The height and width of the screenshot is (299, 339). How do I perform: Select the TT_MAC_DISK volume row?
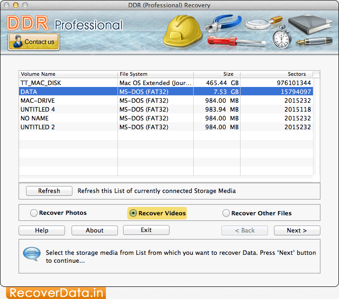click(166, 83)
